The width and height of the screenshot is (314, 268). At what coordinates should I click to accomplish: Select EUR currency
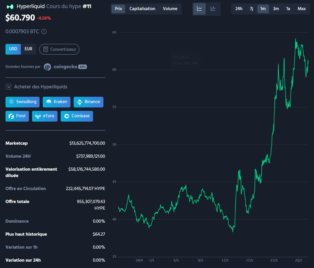(28, 49)
